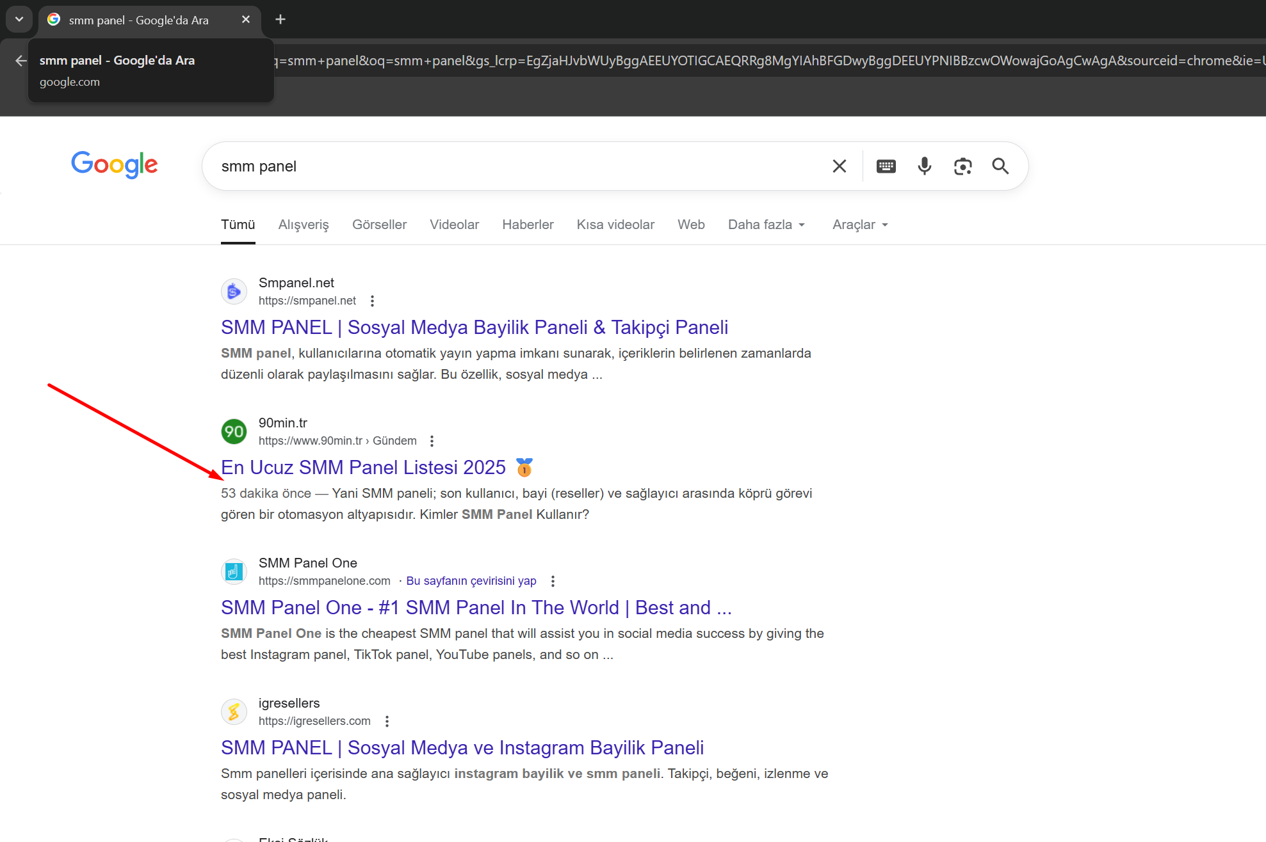Open the Sosyal Medya Bayilik Paneli & Takipçi Paneli result
Viewport: 1266px width, 842px height.
475,327
